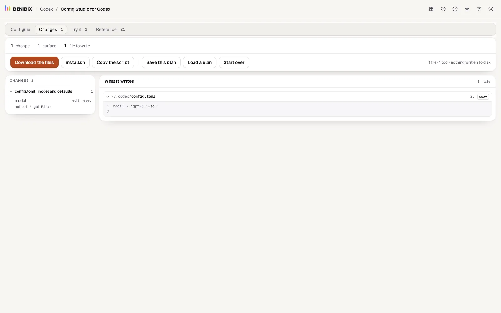Click the gpt-6.1-sol value in changes panel
The width and height of the screenshot is (501, 313).
[x=43, y=107]
